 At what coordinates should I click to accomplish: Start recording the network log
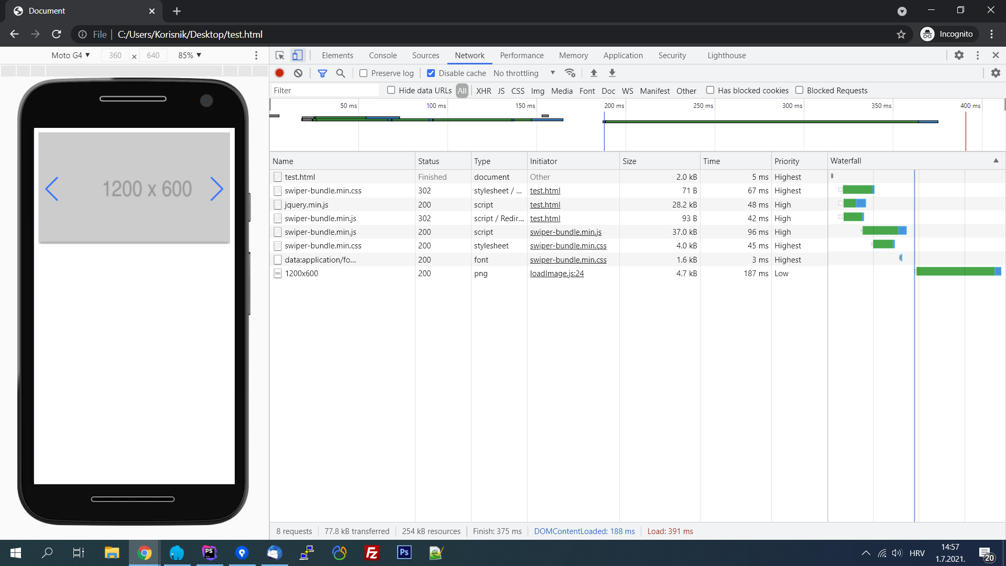pyautogui.click(x=279, y=73)
